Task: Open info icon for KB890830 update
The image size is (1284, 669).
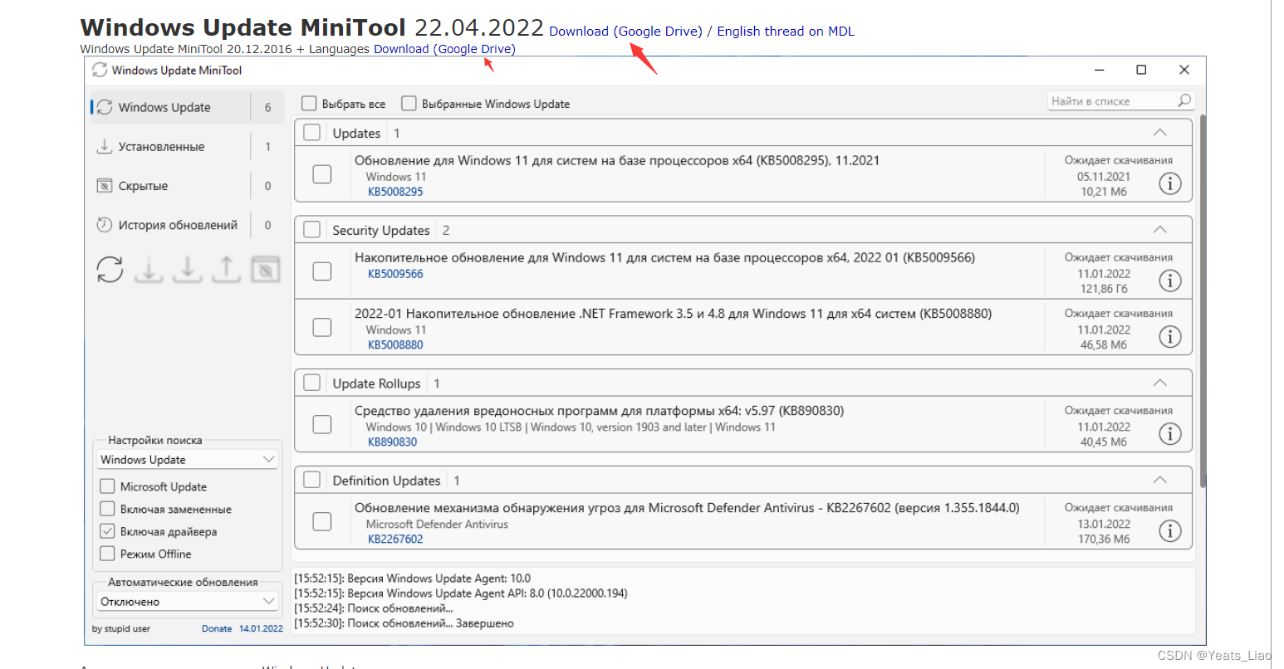Action: [x=1169, y=433]
